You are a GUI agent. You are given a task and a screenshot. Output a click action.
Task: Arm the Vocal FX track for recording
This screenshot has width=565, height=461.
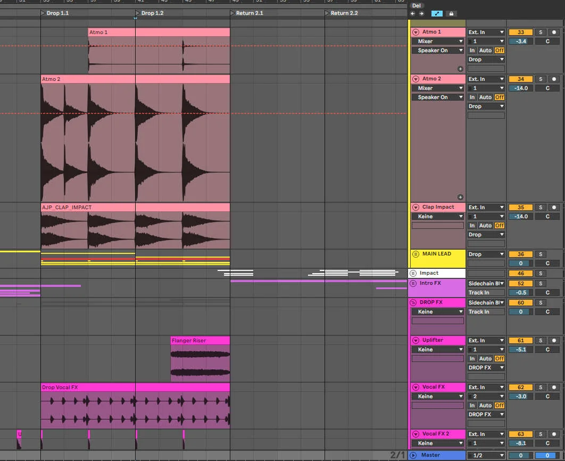pyautogui.click(x=554, y=387)
